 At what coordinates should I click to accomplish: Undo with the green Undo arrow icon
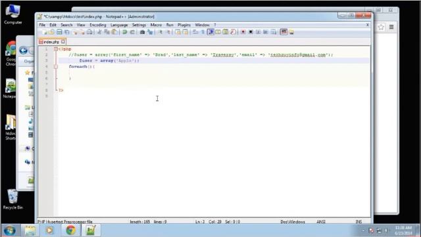click(124, 32)
